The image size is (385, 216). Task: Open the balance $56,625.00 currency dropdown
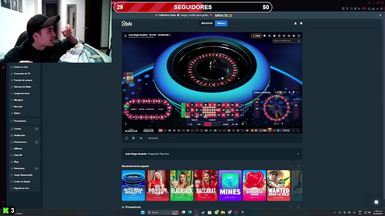coord(207,23)
